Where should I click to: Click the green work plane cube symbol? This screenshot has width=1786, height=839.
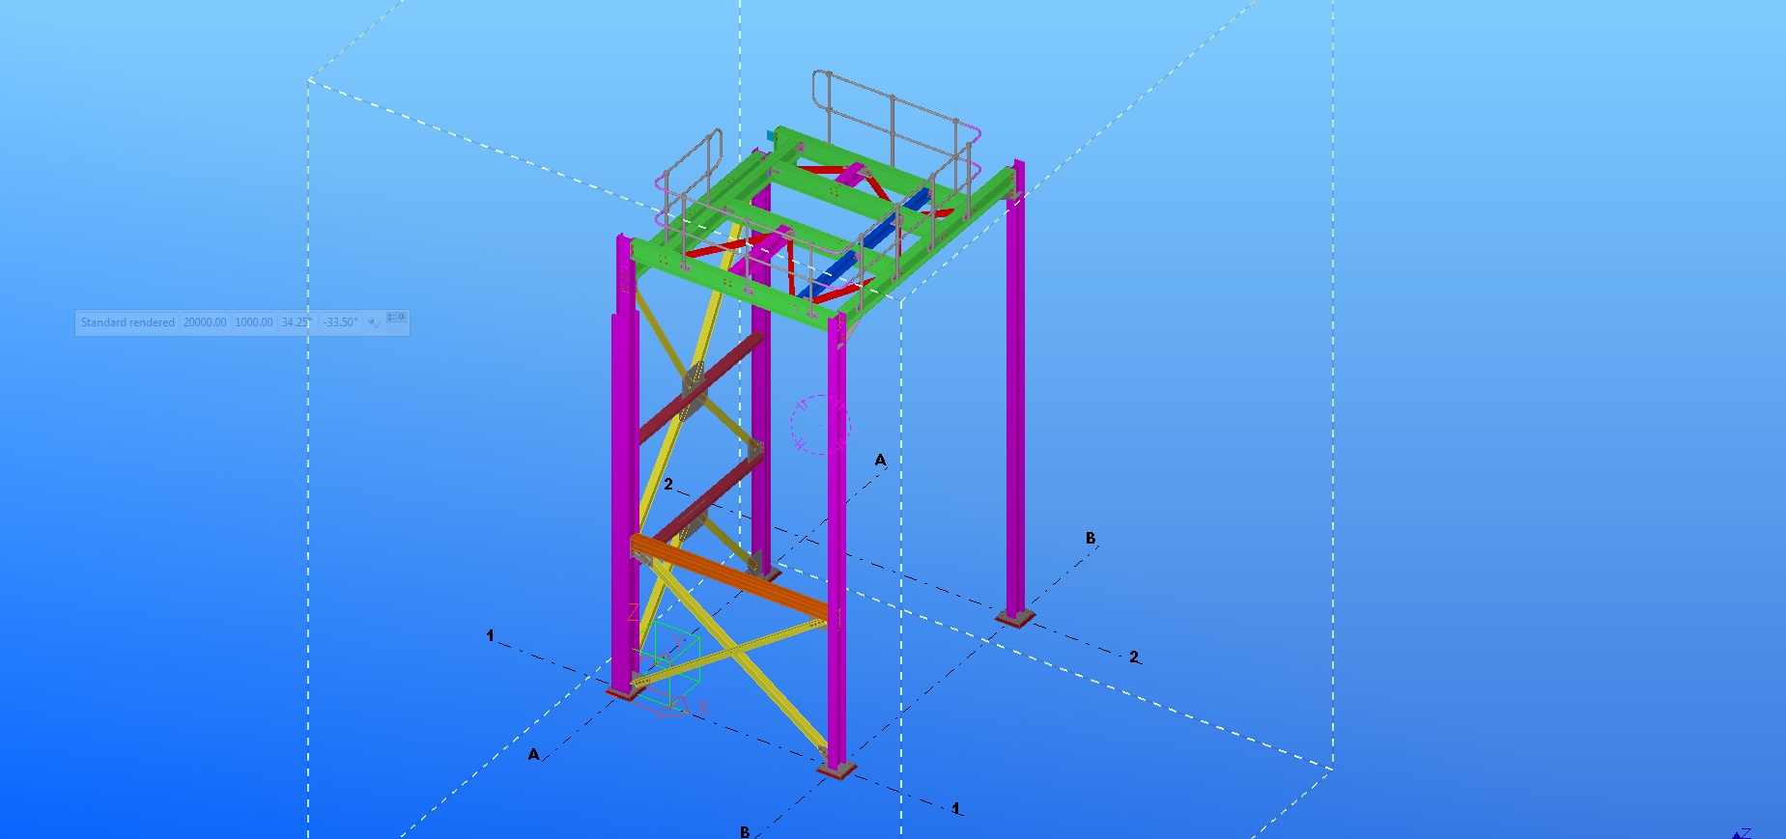click(x=674, y=657)
